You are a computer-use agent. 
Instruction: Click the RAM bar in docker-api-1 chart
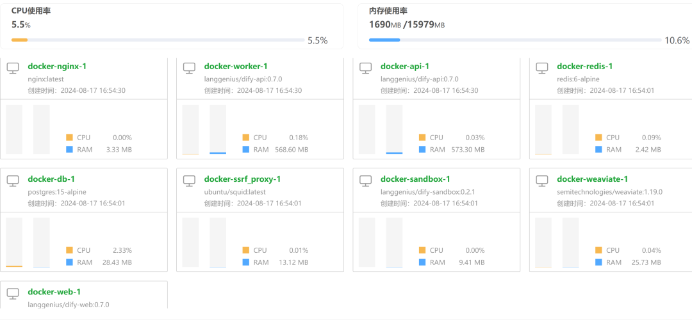pos(394,129)
